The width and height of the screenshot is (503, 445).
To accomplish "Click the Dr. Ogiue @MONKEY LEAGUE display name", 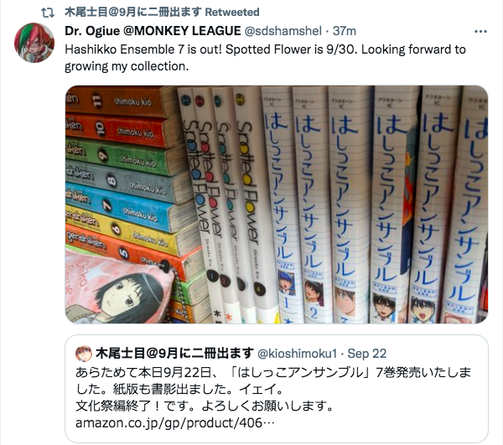I will click(153, 31).
